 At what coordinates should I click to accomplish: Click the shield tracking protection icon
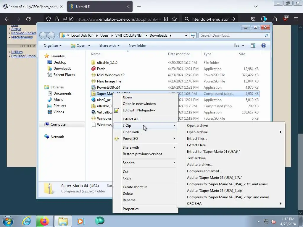(x=49, y=19)
